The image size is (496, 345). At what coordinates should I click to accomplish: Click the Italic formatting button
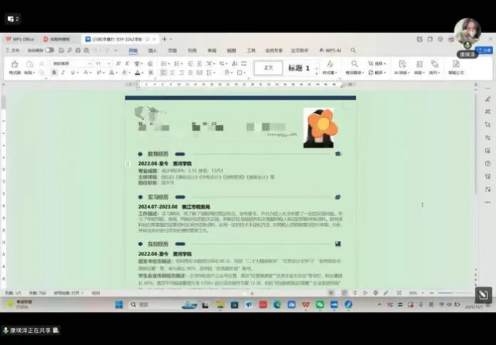(x=62, y=72)
